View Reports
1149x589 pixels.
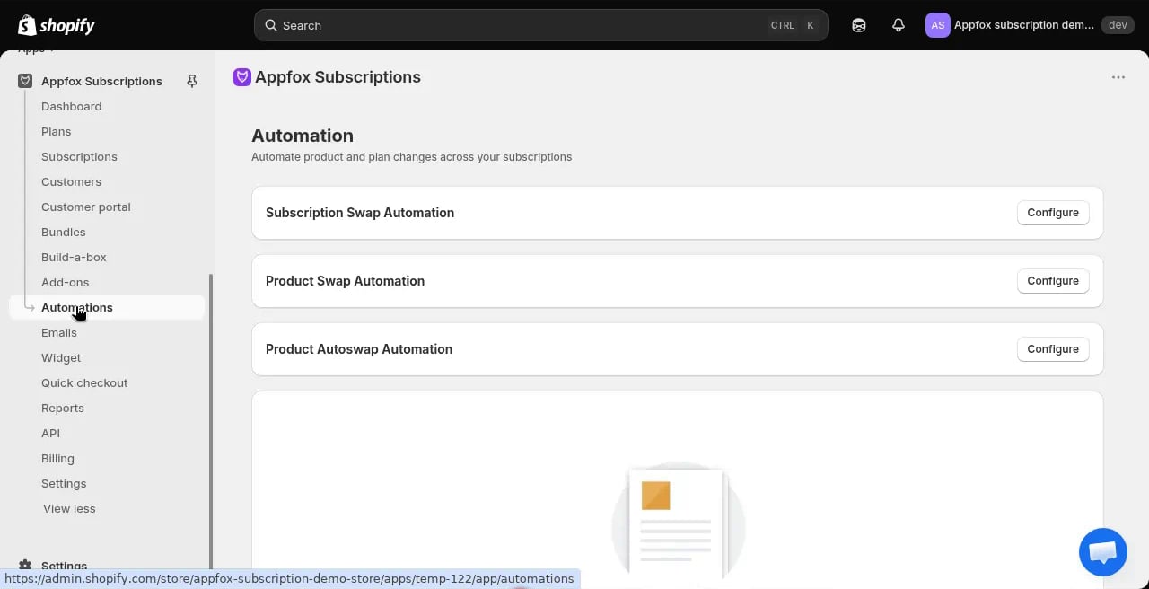point(62,408)
